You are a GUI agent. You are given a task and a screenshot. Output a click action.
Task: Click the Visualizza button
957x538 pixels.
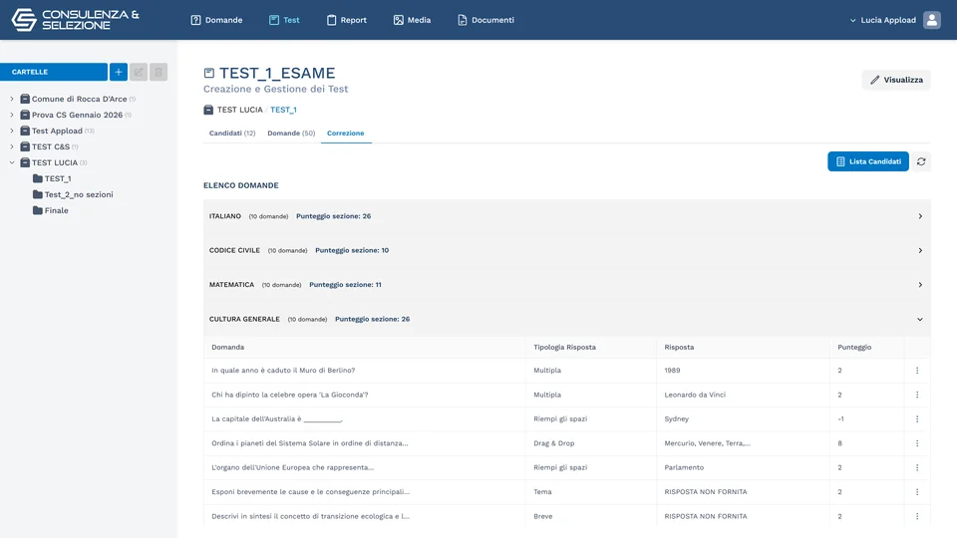tap(896, 80)
